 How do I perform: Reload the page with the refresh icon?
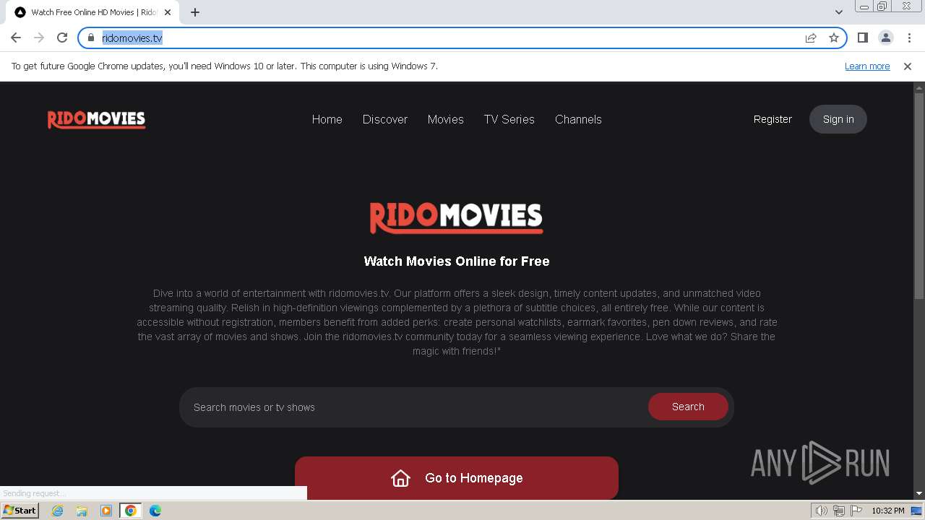[x=62, y=38]
